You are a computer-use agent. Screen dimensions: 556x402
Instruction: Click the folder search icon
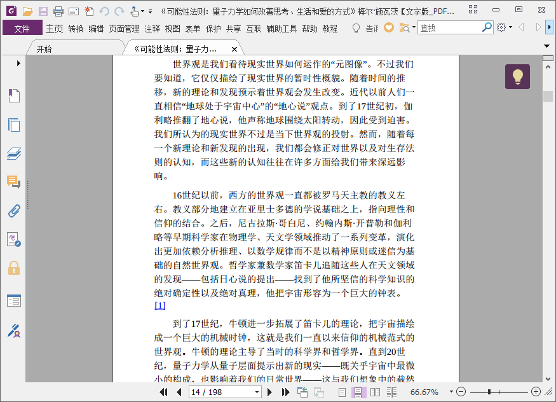[404, 28]
